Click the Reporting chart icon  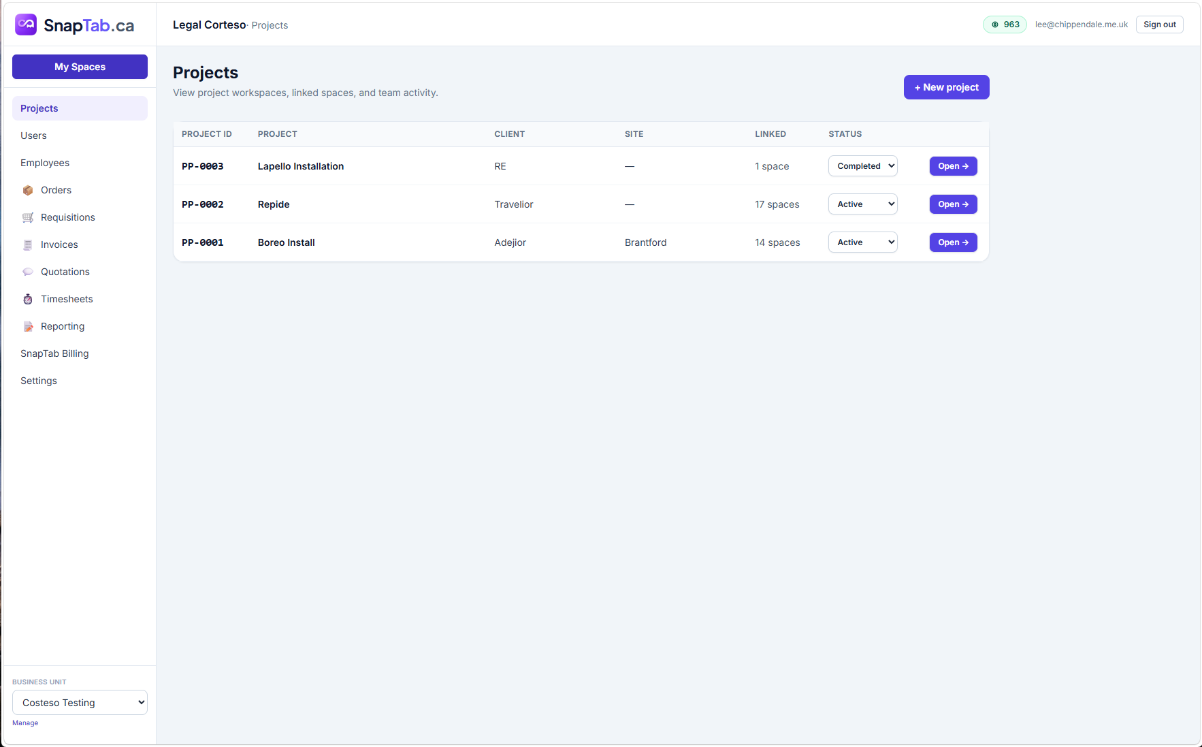pos(28,327)
